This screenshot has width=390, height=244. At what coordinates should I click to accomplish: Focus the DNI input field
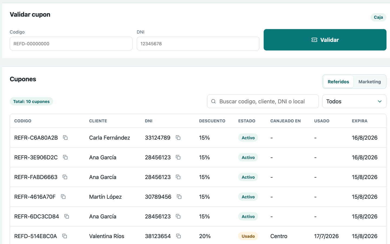coord(198,44)
